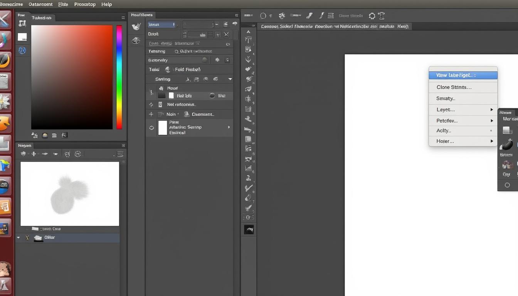Open the Help menu in the menu bar
The height and width of the screenshot is (296, 518).
pyautogui.click(x=106, y=4)
